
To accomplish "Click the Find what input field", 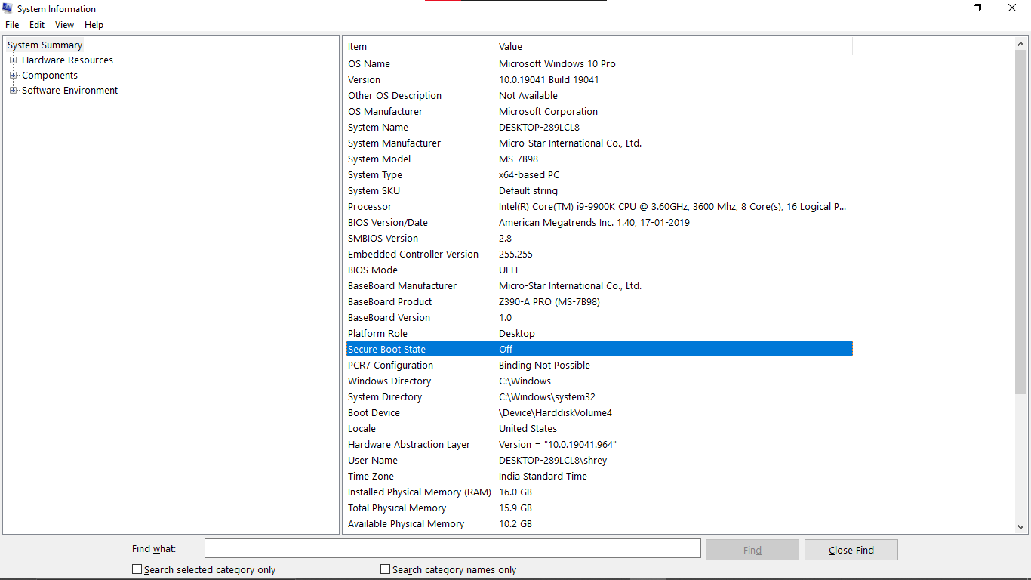I will [x=453, y=549].
